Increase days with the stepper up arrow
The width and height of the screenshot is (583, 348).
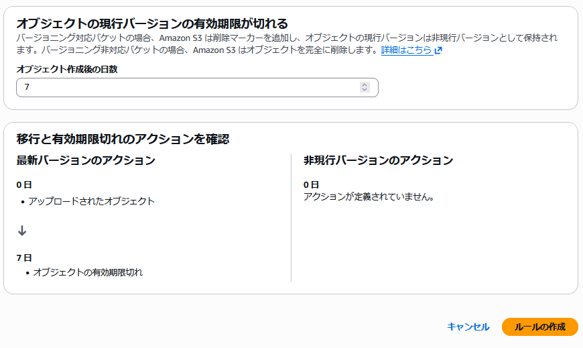365,84
